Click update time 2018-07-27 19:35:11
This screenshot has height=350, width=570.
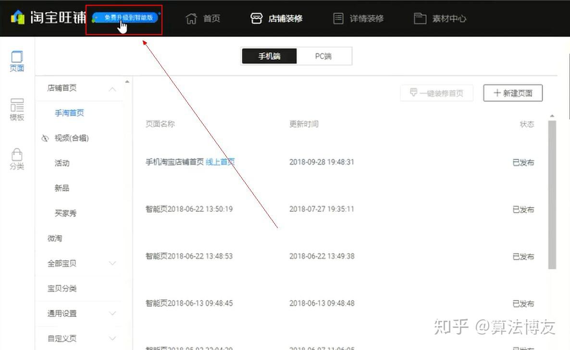pyautogui.click(x=322, y=209)
